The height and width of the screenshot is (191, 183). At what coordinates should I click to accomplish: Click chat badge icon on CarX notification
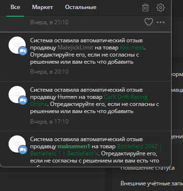[23, 100]
